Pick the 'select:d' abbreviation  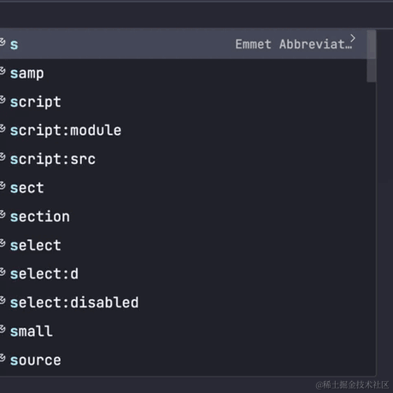click(184, 274)
